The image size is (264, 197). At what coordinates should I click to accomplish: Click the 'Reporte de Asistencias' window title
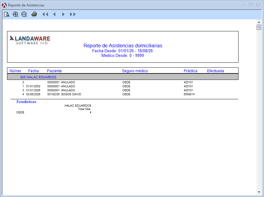click(x=26, y=5)
